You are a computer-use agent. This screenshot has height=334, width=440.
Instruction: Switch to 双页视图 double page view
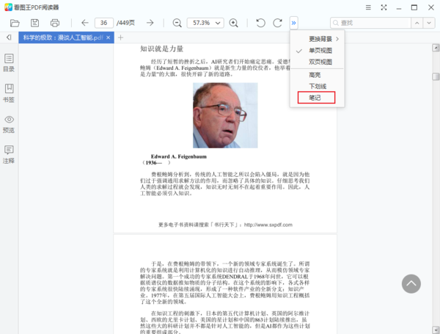click(x=320, y=62)
